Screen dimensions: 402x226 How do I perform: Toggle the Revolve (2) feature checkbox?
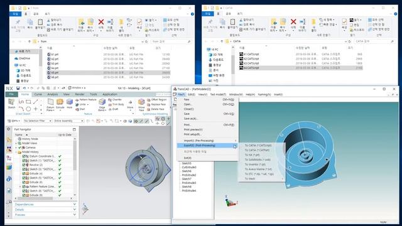pyautogui.click(x=24, y=164)
